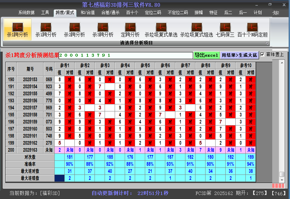Image resolution: width=290 pixels, height=199 pixels.
Task: Click the 94% accuracy cell
Action: (x=251, y=164)
